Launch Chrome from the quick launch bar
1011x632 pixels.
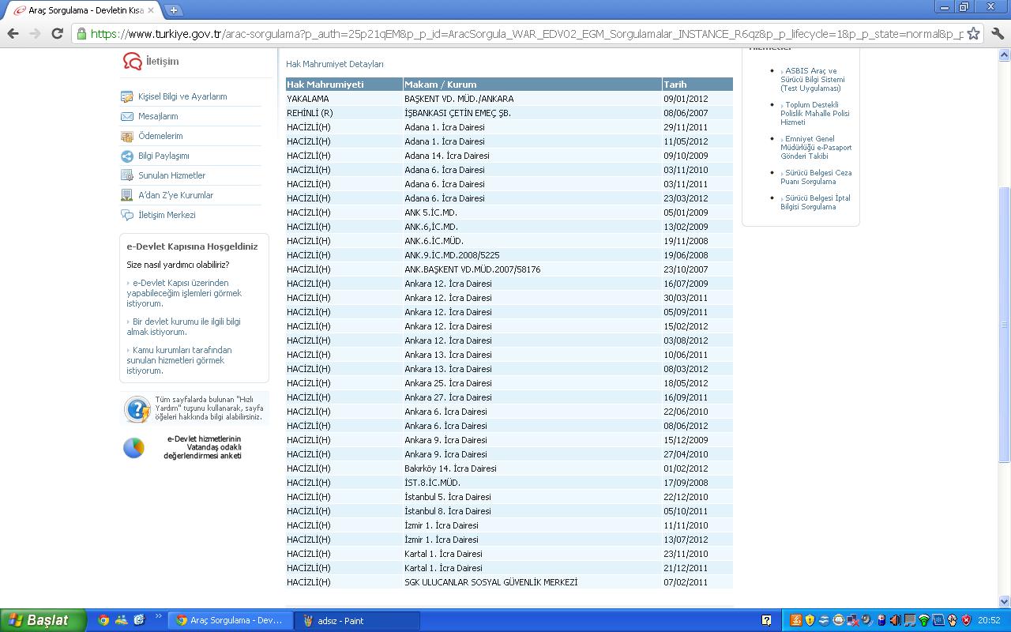(103, 620)
